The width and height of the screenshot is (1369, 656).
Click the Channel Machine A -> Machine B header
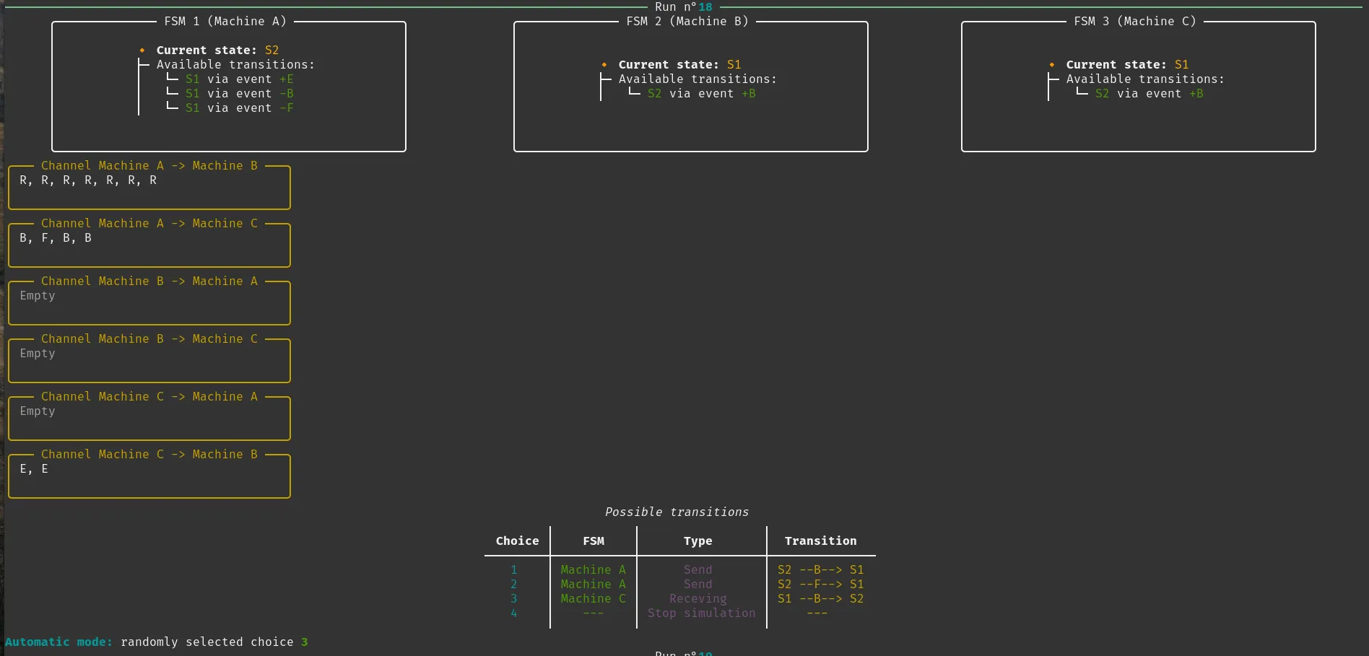[x=149, y=166]
